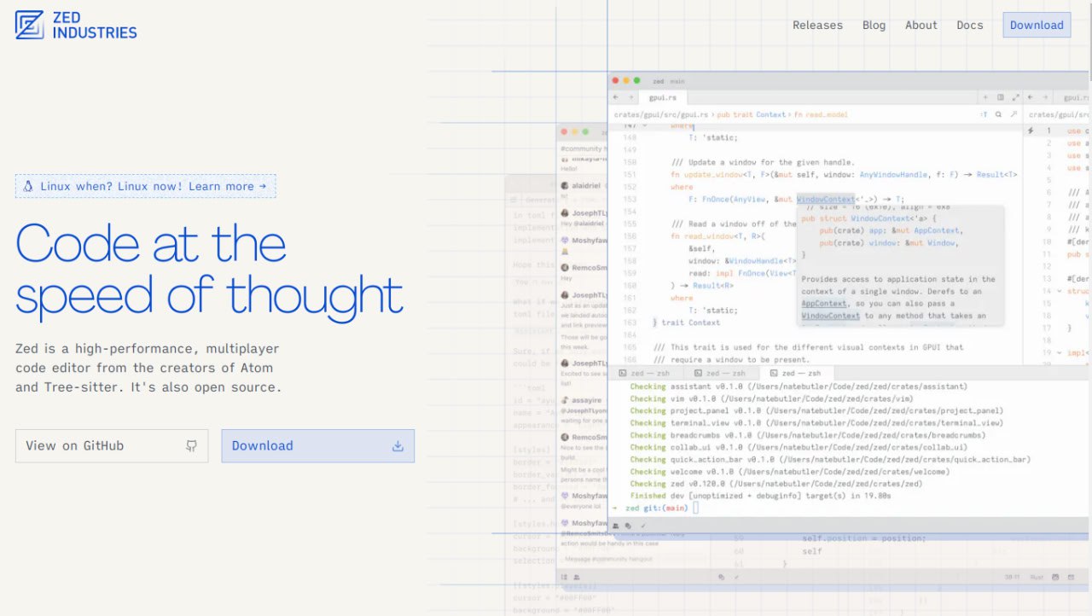Switch to the first 'zed — zsh' terminal tab

[650, 374]
